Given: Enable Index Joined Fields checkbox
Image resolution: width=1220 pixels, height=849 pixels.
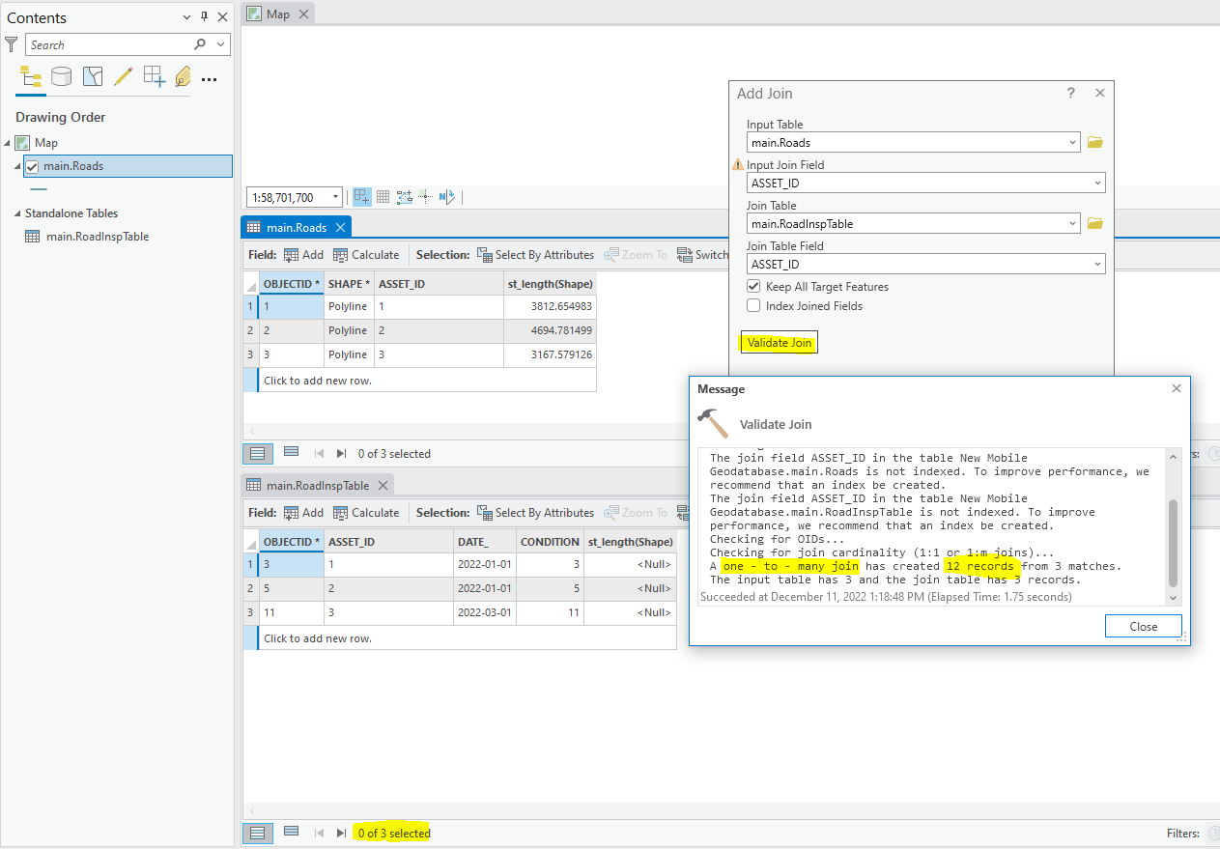Looking at the screenshot, I should 753,306.
